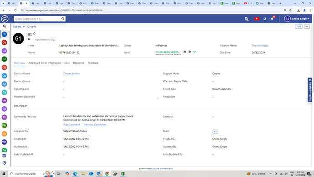The height and width of the screenshot is (177, 314).
Task: Open the Feedback tab
Action: point(93,63)
